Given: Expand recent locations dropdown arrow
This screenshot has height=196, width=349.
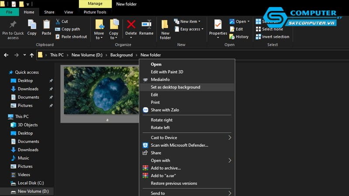Looking at the screenshot, I should point(24,55).
